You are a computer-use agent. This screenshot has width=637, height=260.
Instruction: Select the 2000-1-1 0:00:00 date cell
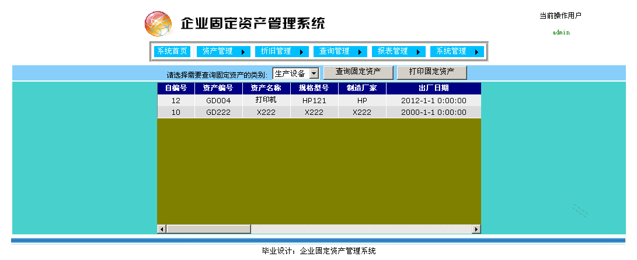tap(433, 113)
